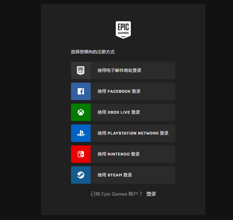Screen dimensions: 233x220
Task: Choose 使用 FACEBOOK 登录 option
Action: point(123,91)
